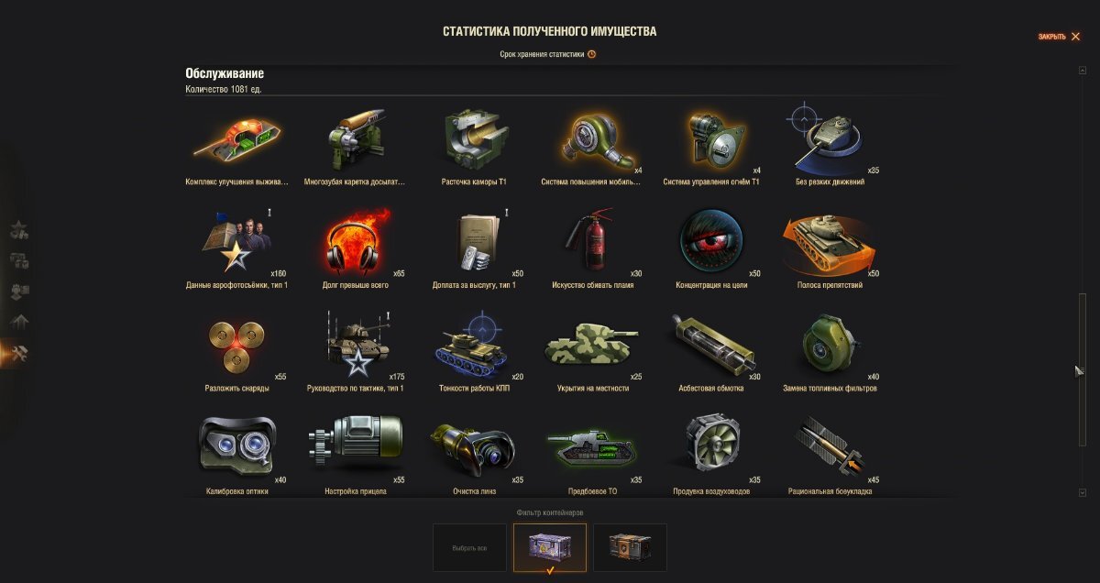Image resolution: width=1100 pixels, height=583 pixels.
Task: Close the statistics with 'Закрыть' button
Action: pos(1059,37)
